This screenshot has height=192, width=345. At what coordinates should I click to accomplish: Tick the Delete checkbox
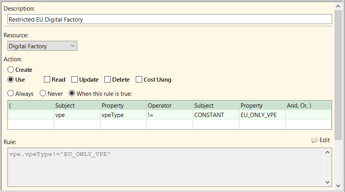(108, 80)
